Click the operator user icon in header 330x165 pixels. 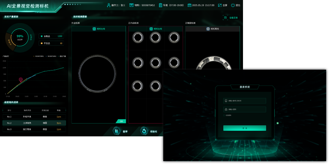[x=108, y=5]
